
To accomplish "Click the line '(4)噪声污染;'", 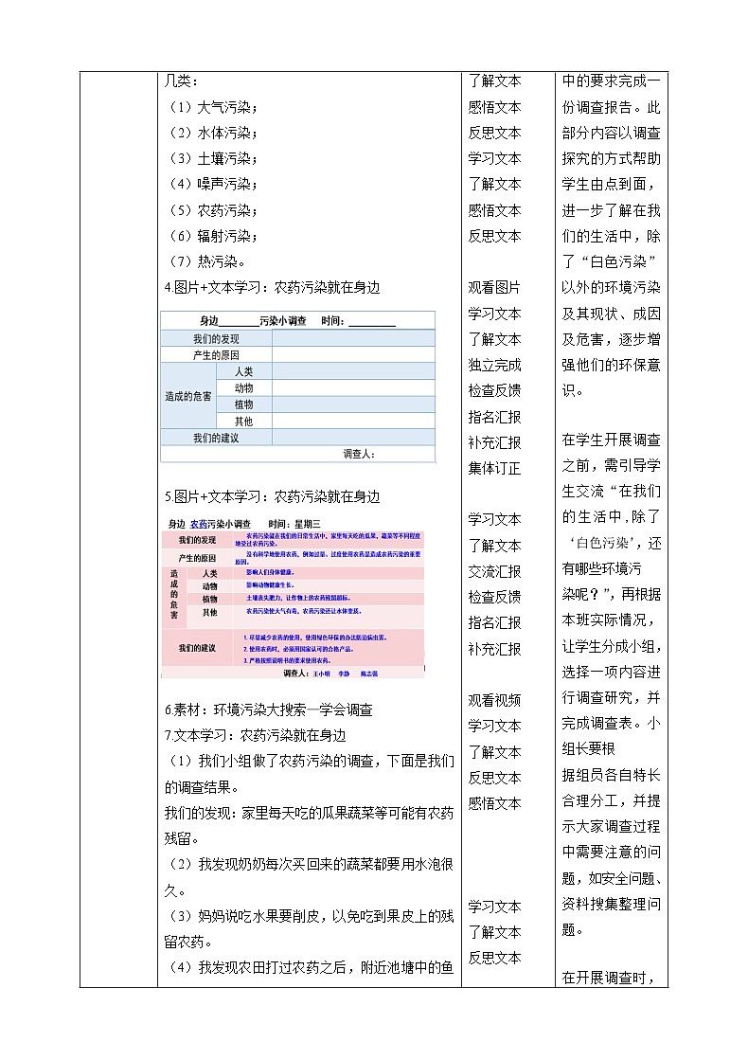I will click(211, 185).
